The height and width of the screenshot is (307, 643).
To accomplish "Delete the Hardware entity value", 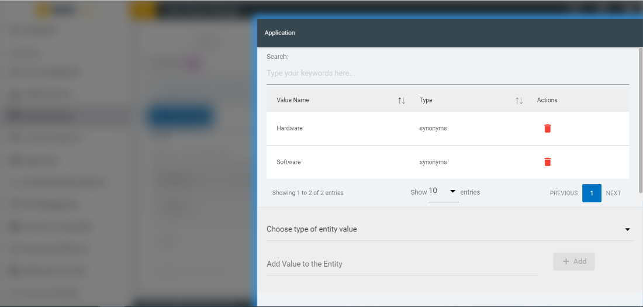I will click(547, 129).
